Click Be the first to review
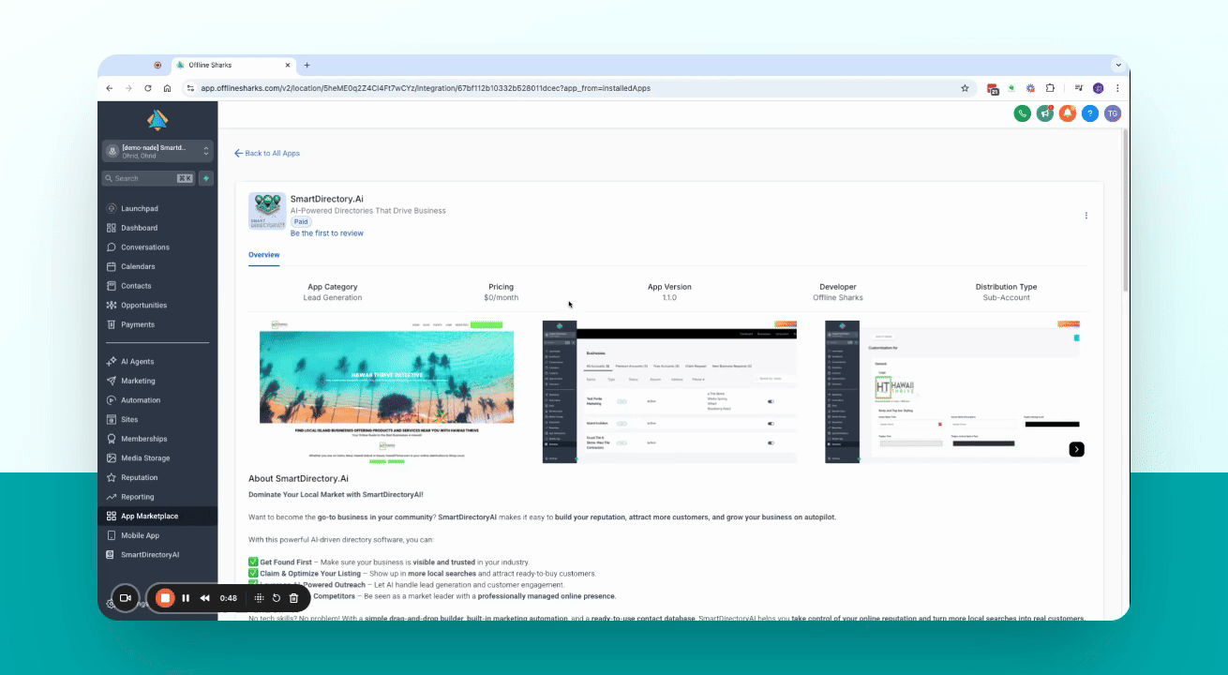The width and height of the screenshot is (1228, 675). (x=327, y=233)
